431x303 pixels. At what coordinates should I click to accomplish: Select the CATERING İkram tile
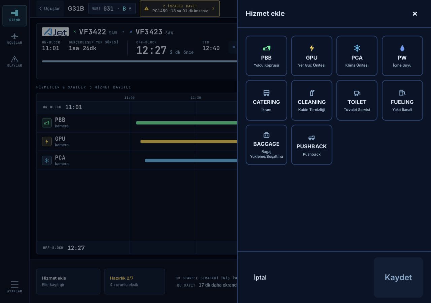[266, 100]
